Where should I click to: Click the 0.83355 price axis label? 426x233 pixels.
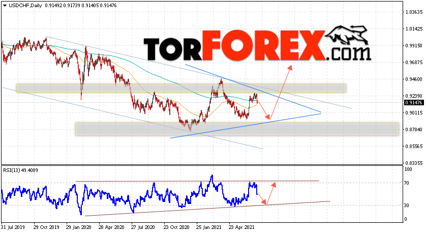[x=414, y=163]
